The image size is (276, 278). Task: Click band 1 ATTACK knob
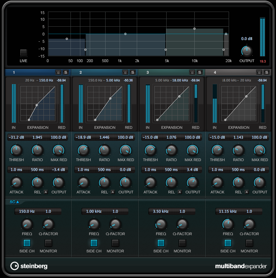(x=16, y=183)
